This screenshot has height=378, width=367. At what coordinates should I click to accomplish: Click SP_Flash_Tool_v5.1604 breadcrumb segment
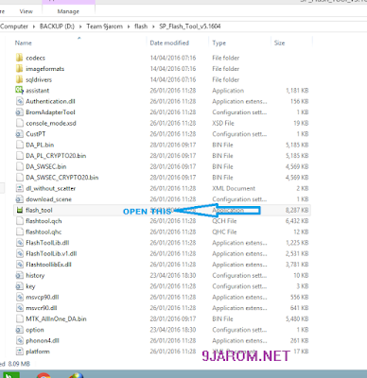[190, 26]
